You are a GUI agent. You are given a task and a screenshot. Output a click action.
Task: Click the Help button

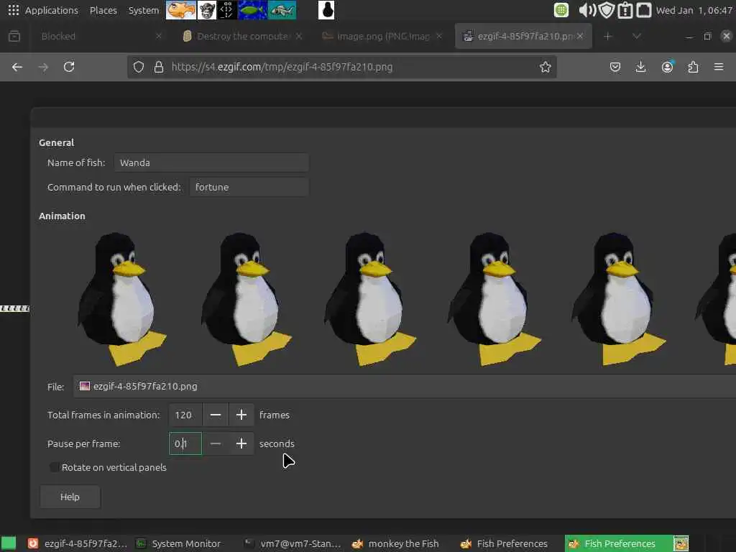(x=70, y=497)
